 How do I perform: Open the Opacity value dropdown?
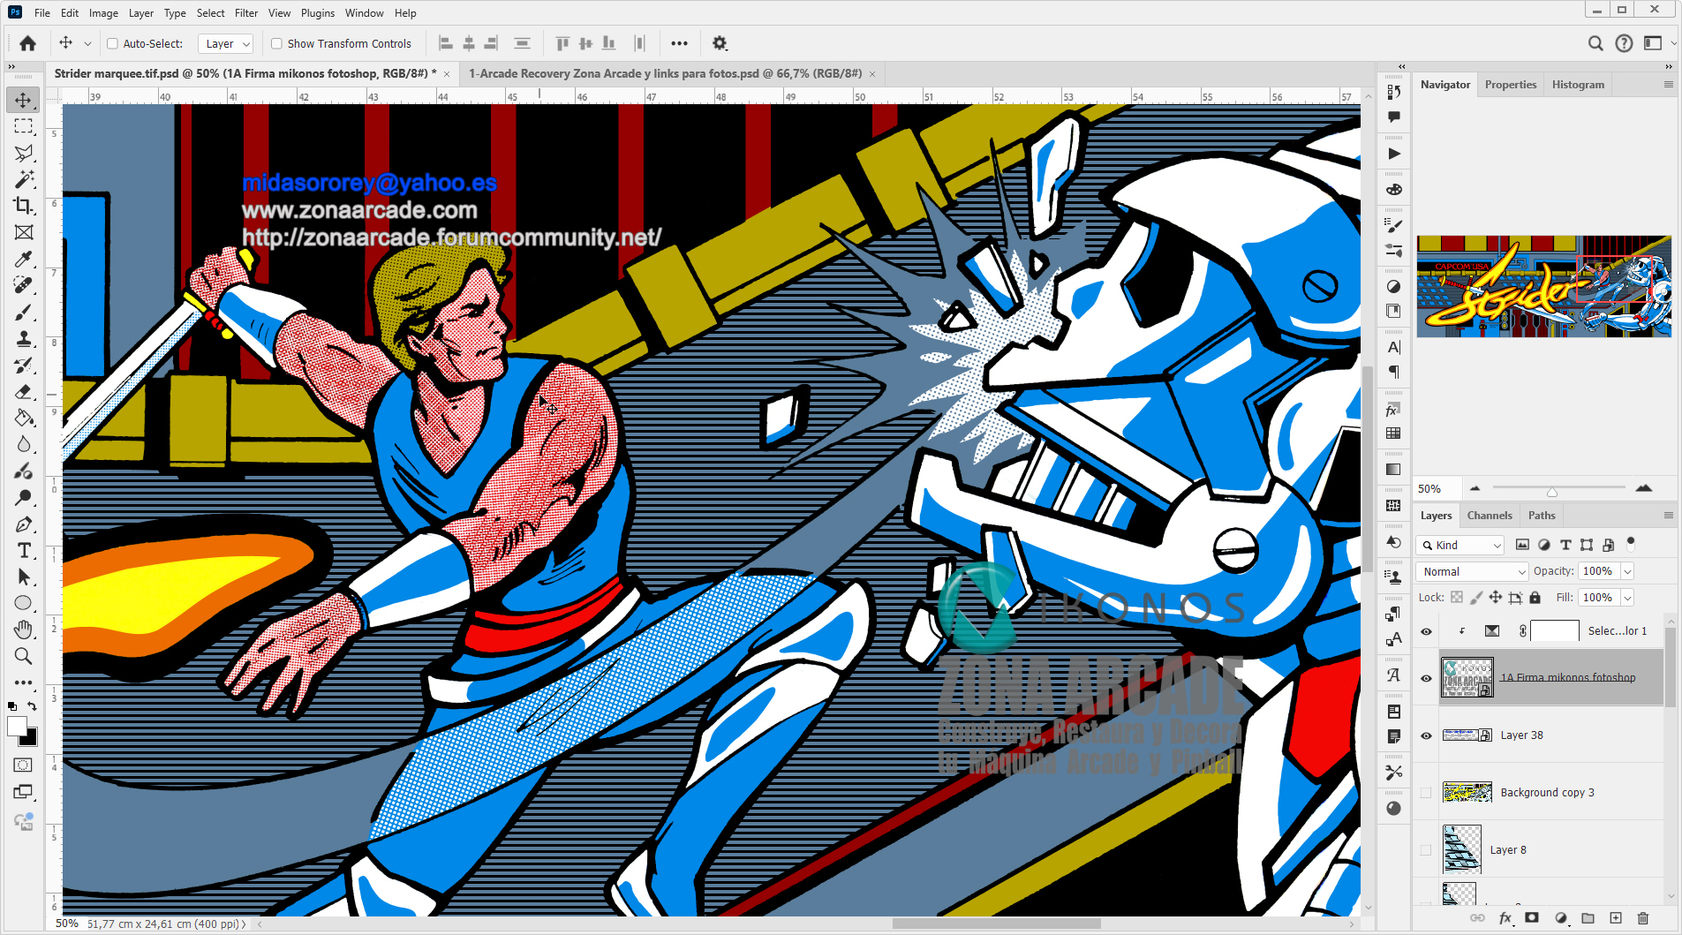point(1625,571)
